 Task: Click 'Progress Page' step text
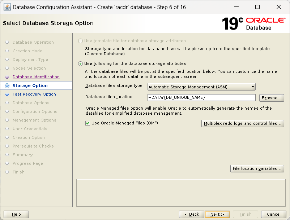click(28, 164)
